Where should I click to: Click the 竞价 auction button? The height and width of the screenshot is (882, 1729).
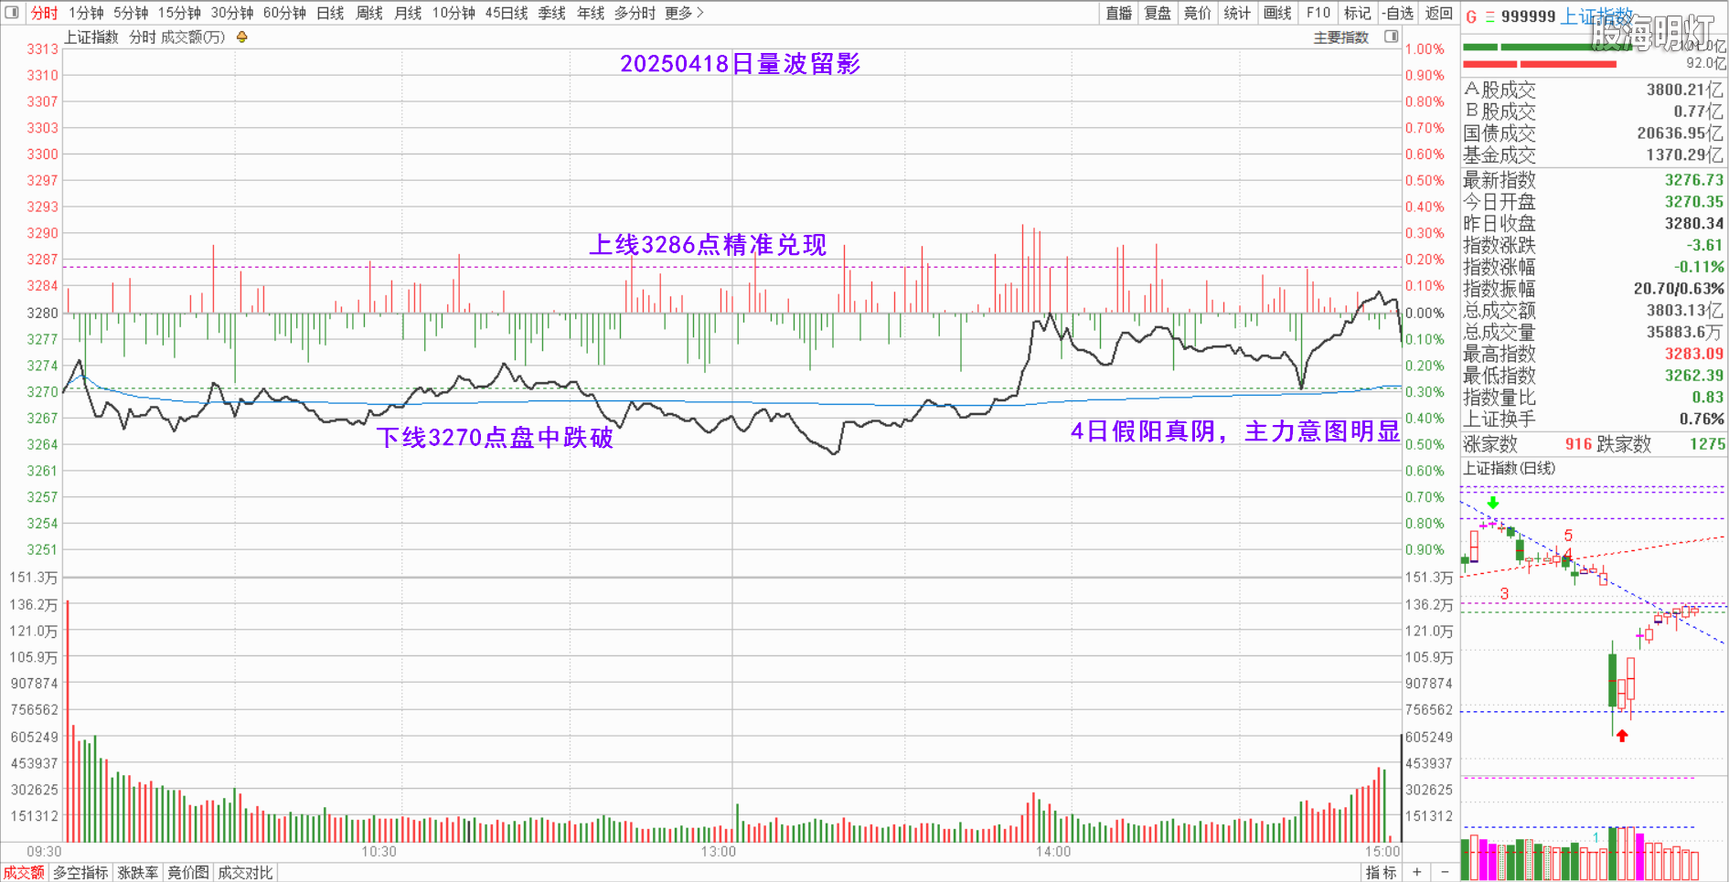coord(1198,13)
